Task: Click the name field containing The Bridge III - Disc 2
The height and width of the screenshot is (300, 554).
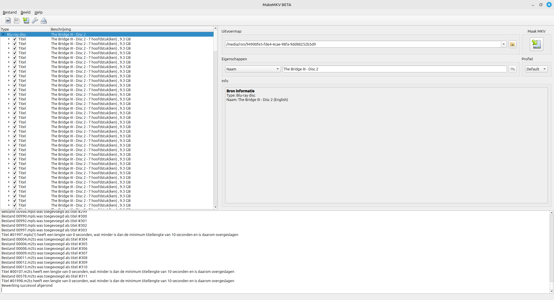Action: 395,69
